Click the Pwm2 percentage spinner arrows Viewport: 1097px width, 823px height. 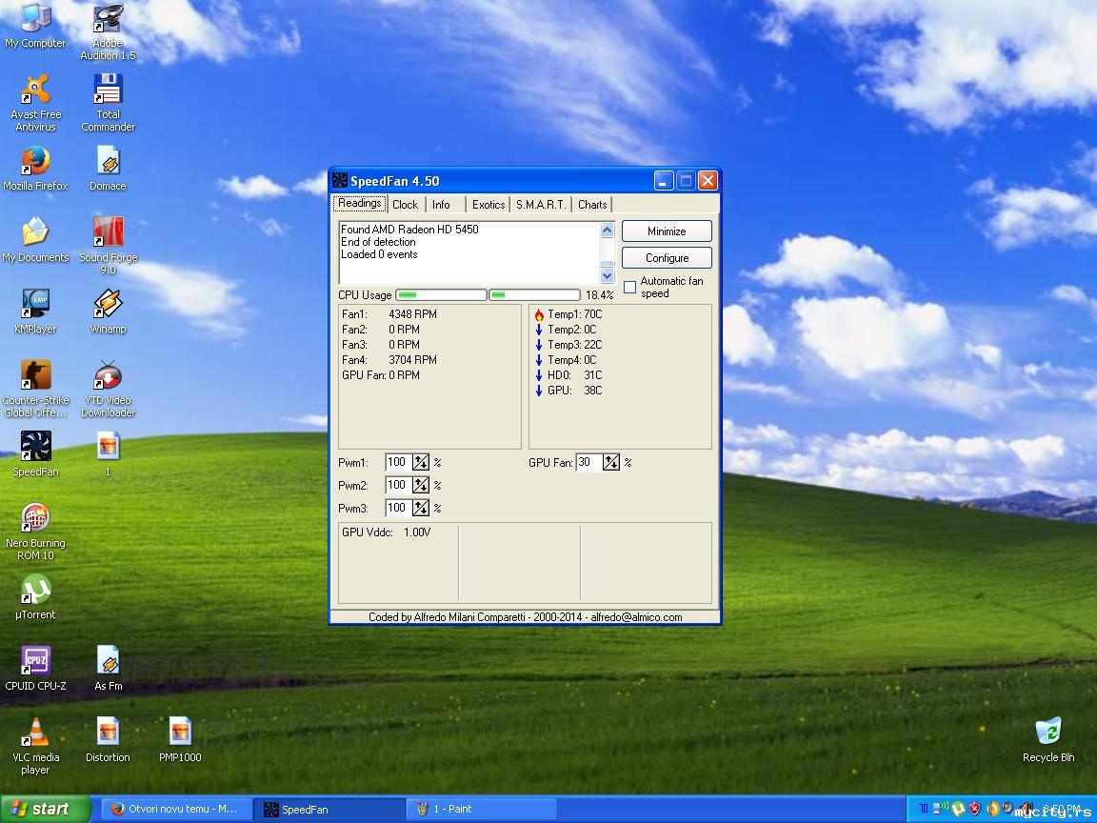(421, 485)
